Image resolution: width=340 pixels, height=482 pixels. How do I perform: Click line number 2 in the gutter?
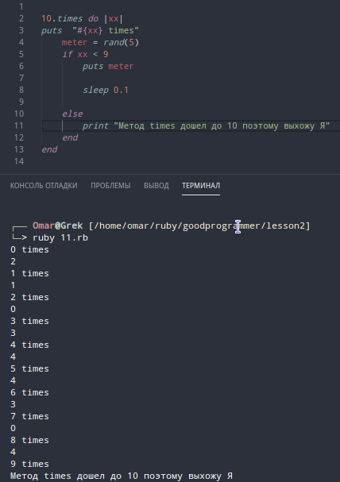pyautogui.click(x=21, y=18)
